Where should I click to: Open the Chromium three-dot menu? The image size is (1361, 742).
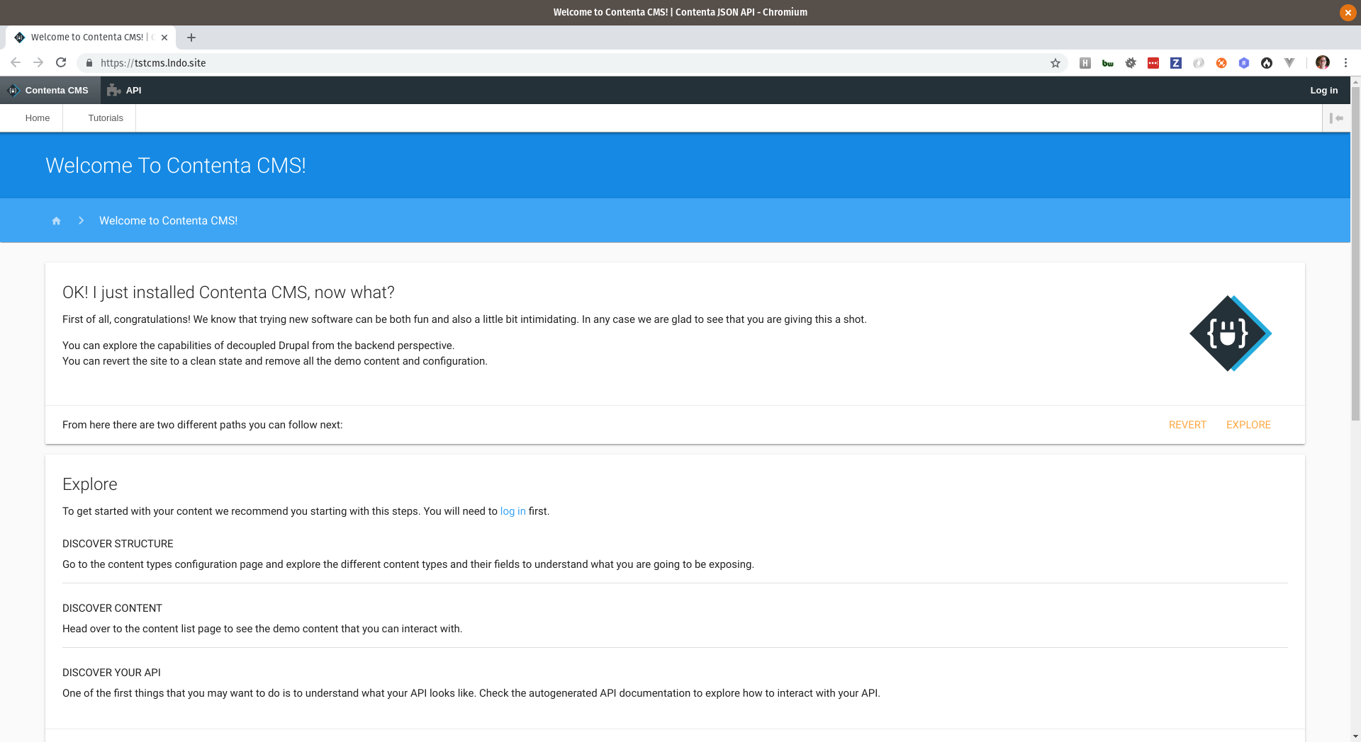pos(1345,63)
